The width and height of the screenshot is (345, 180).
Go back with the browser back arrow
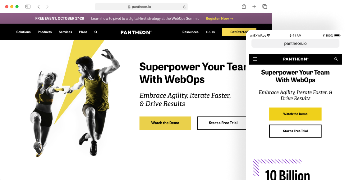[x=39, y=7]
